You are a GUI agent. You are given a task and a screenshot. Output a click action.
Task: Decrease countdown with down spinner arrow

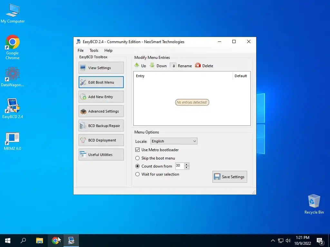(x=187, y=167)
